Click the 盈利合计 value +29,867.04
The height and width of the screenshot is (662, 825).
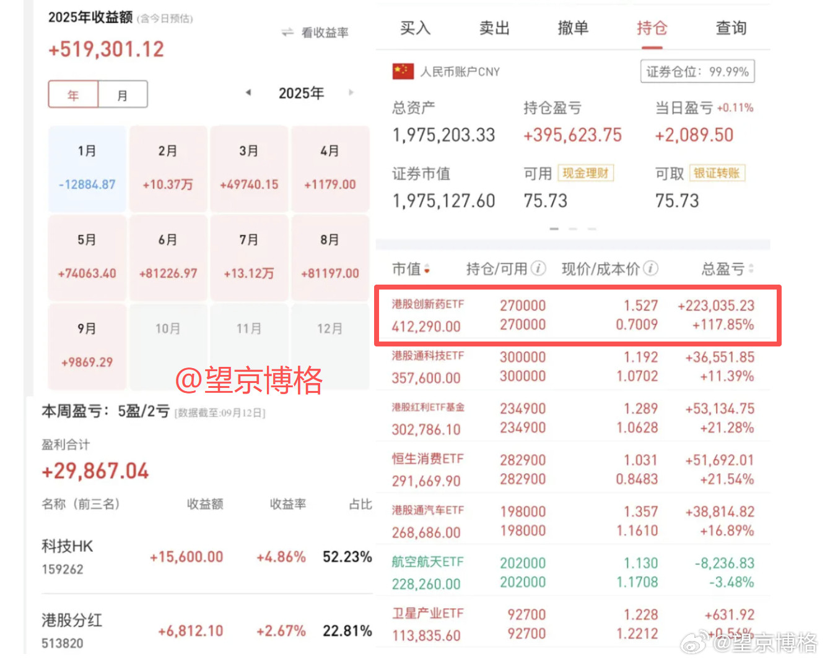(x=95, y=471)
